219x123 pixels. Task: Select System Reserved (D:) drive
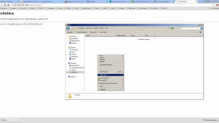click(x=77, y=68)
